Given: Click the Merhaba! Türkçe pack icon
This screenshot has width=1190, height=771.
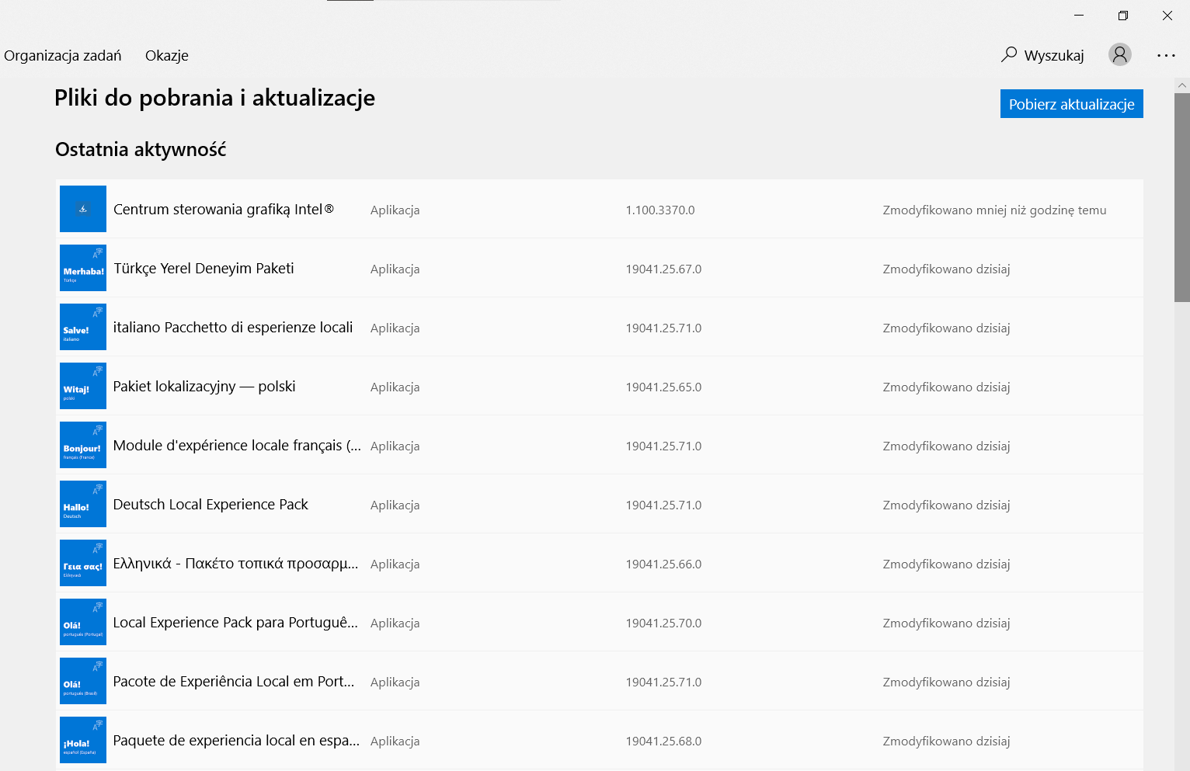Looking at the screenshot, I should tap(83, 268).
